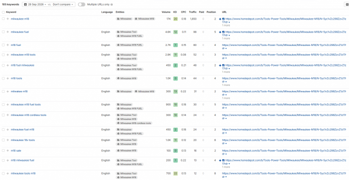Select checkbox for milwaukee m18 tools row

point(3,55)
